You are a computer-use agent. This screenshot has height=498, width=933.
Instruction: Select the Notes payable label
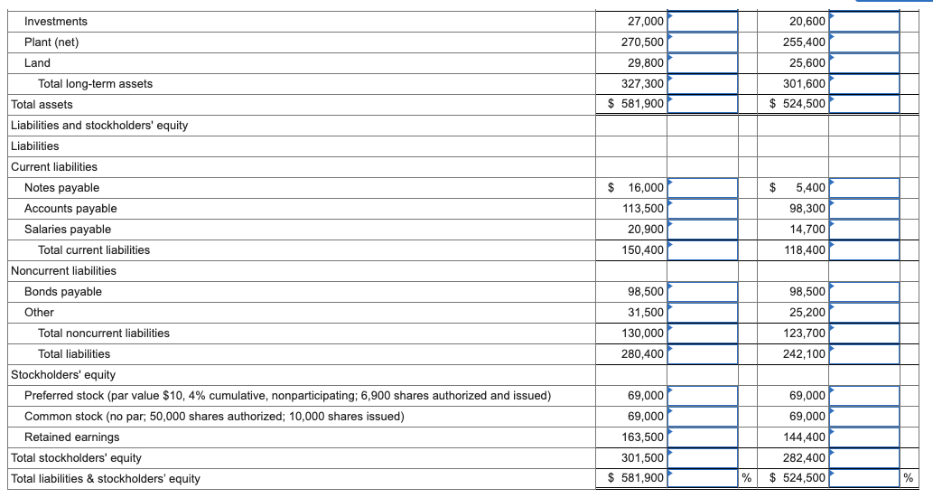click(62, 188)
